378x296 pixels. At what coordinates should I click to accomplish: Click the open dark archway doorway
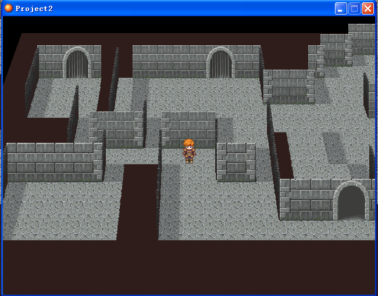[x=351, y=201]
